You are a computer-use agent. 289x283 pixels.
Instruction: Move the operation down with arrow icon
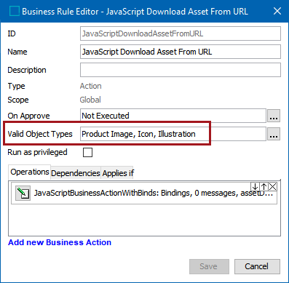pyautogui.click(x=255, y=186)
